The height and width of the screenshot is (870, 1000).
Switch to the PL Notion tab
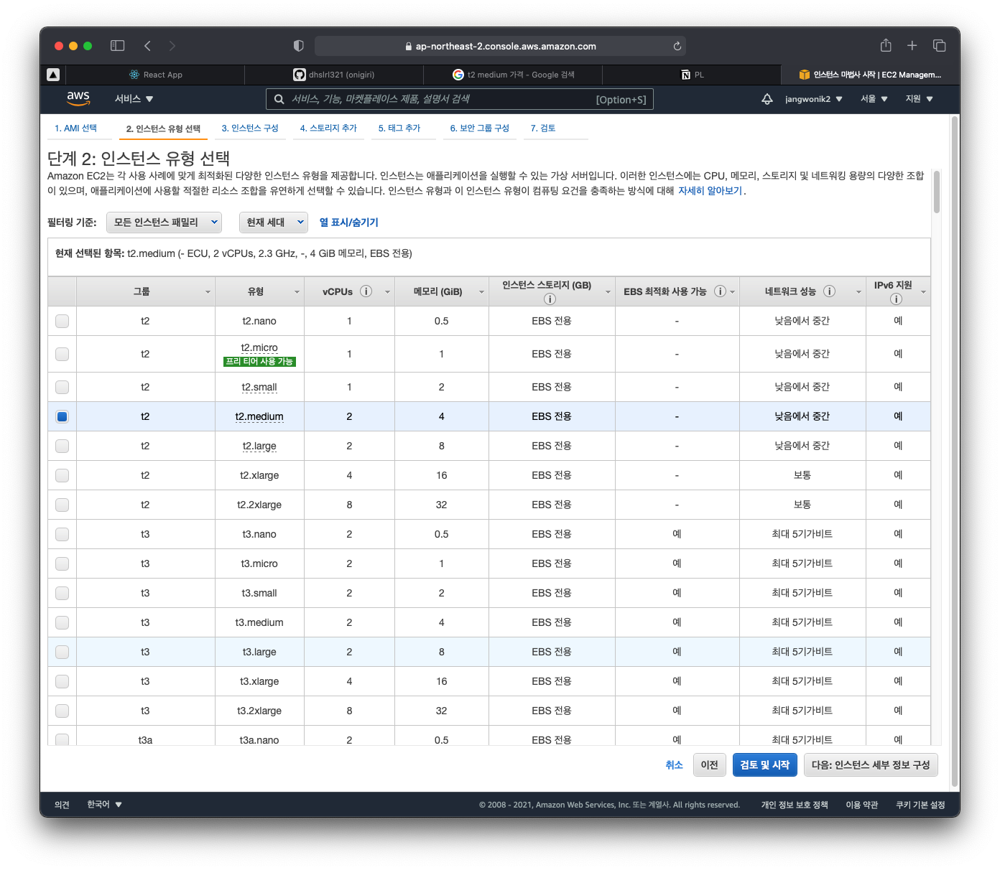click(692, 75)
